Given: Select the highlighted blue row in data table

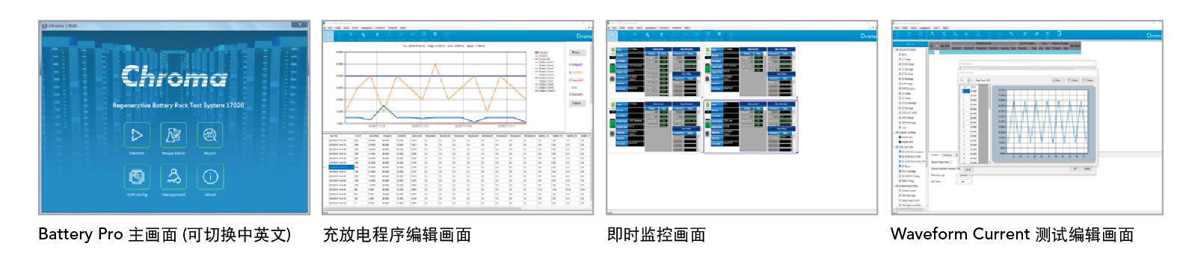Looking at the screenshot, I should point(341,168).
